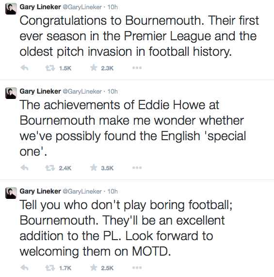Open Gary Lineker name on first tweet

(x=40, y=7)
